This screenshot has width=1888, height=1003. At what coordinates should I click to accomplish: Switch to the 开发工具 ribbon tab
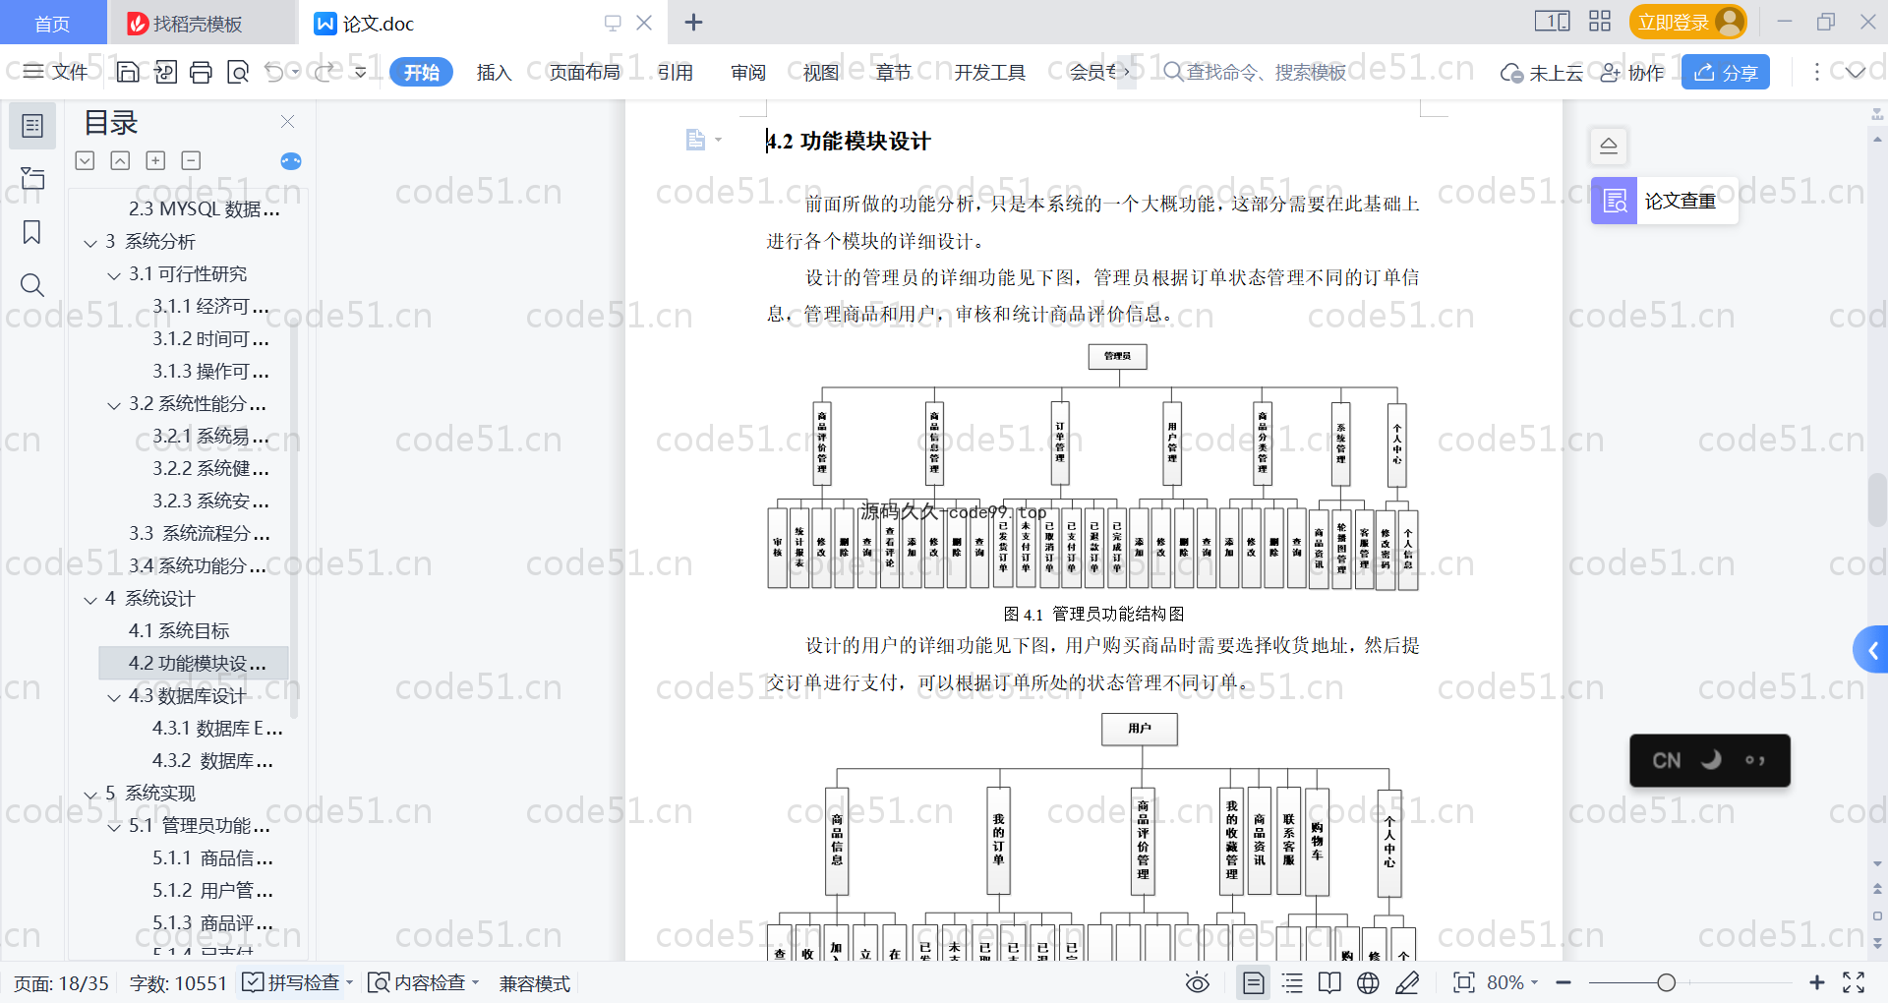tap(989, 72)
